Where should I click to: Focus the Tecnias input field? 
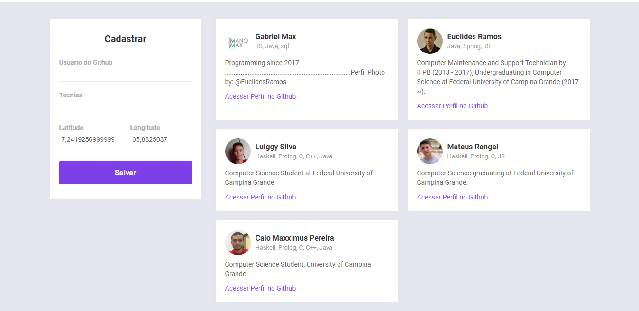coord(126,107)
